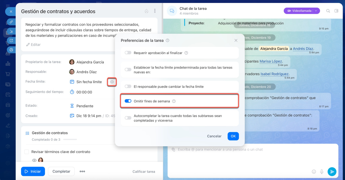This screenshot has width=345, height=180.
Task: Open Andrés Díaz link in chat
Action: tap(303, 49)
